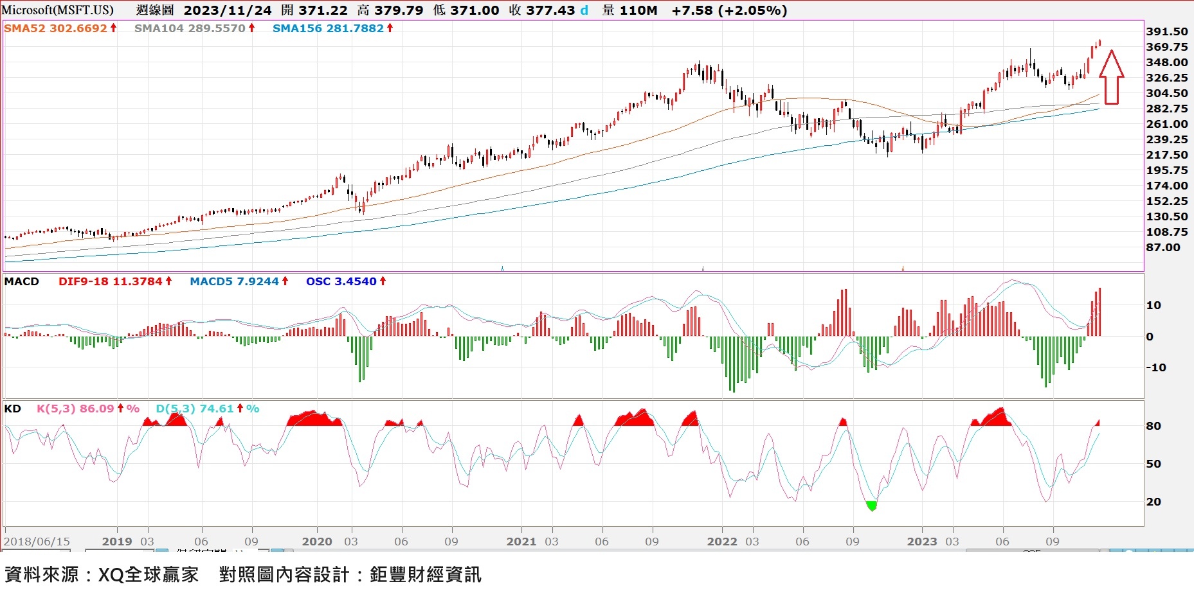
Task: Click the 資料來源：XQ全球贏家 source caption
Action: [102, 574]
